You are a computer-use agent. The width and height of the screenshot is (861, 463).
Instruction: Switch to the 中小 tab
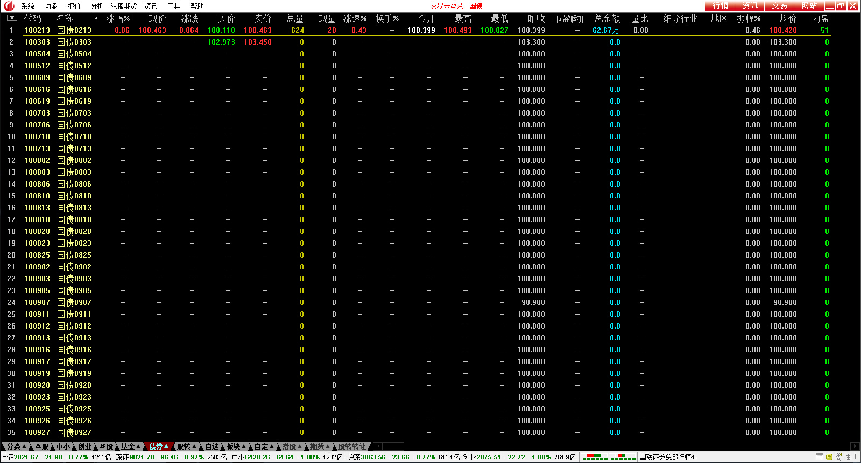(63, 446)
